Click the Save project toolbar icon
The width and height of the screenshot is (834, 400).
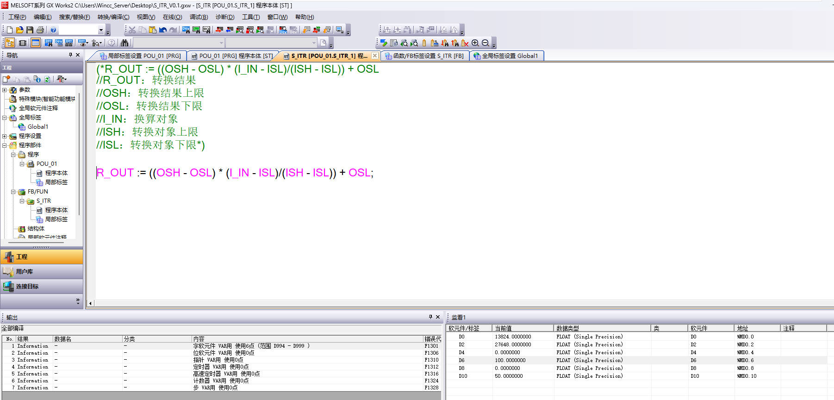[30, 30]
